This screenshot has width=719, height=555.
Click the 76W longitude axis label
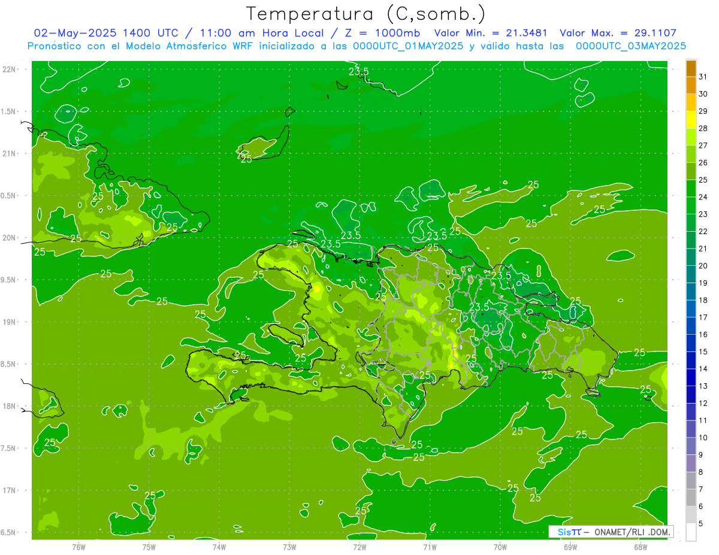tap(78, 547)
